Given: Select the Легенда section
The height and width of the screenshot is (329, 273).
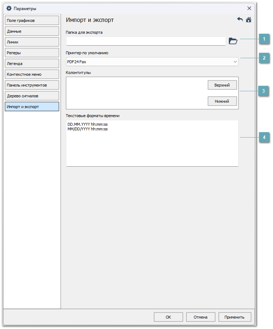Looking at the screenshot, I should (32, 64).
